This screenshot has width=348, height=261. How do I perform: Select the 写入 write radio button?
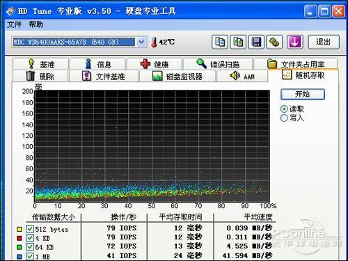coord(284,118)
